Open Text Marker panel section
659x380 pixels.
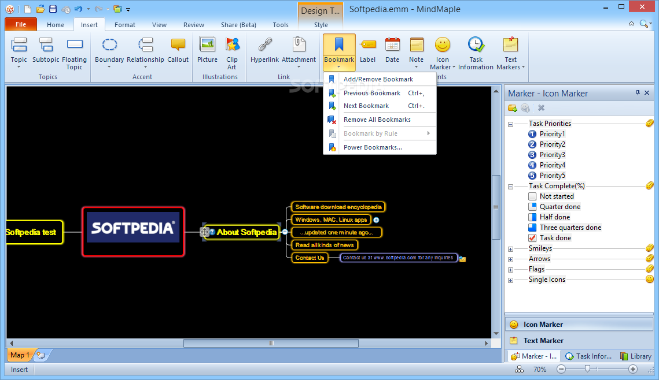(580, 341)
